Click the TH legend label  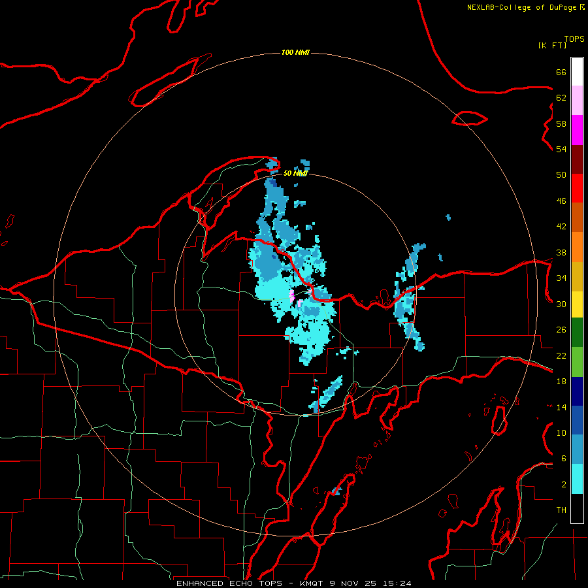click(x=561, y=510)
